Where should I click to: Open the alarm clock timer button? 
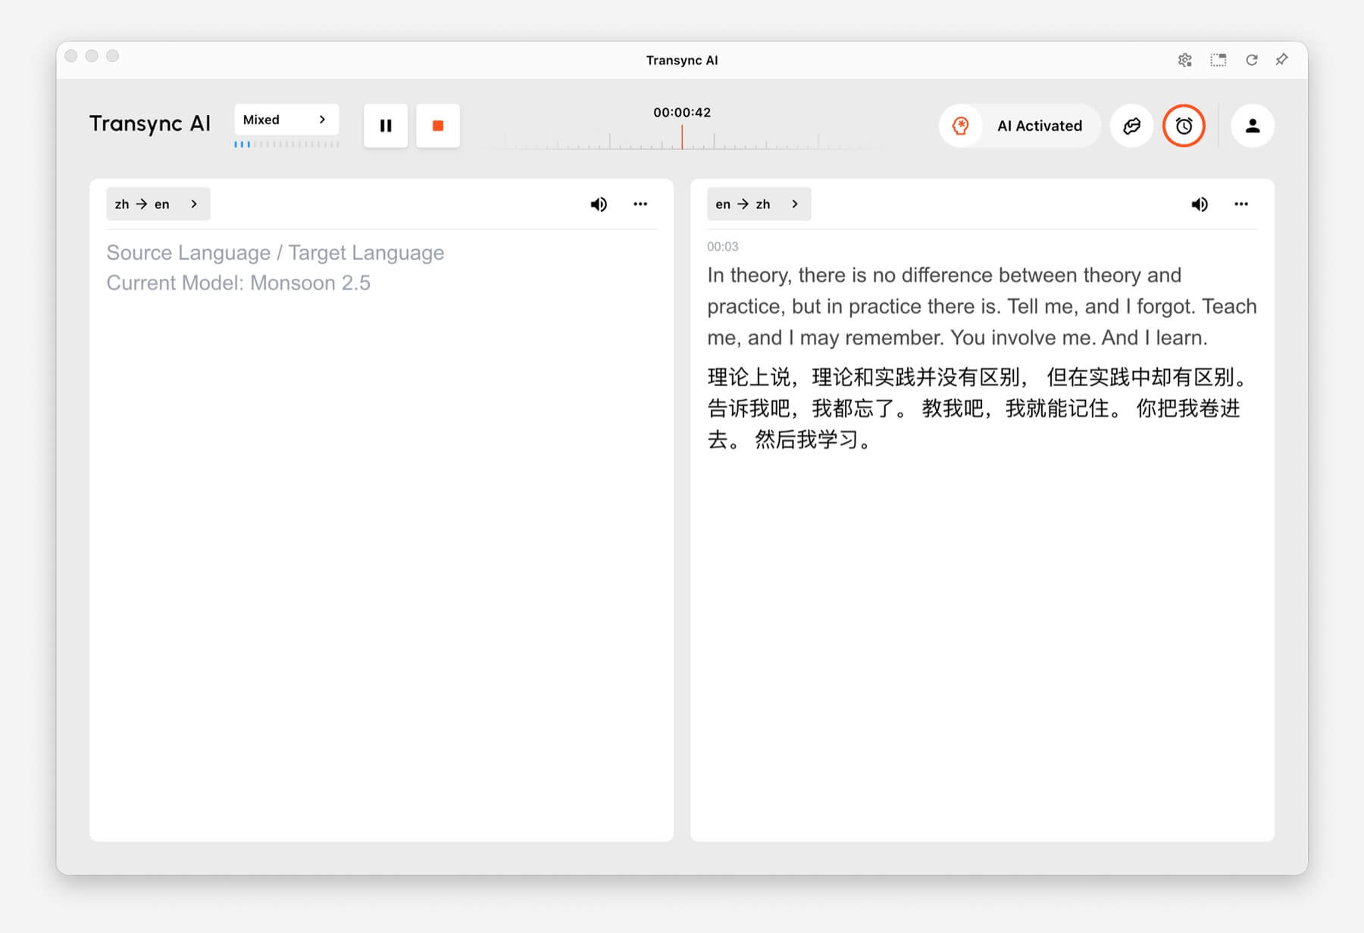1184,126
